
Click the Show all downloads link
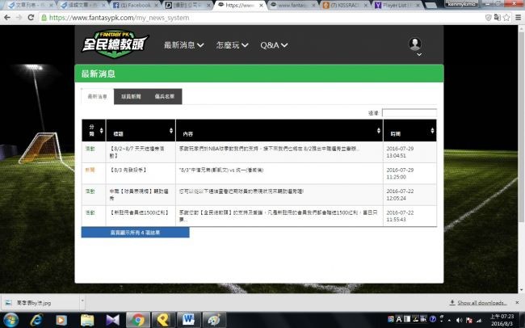[x=482, y=302]
